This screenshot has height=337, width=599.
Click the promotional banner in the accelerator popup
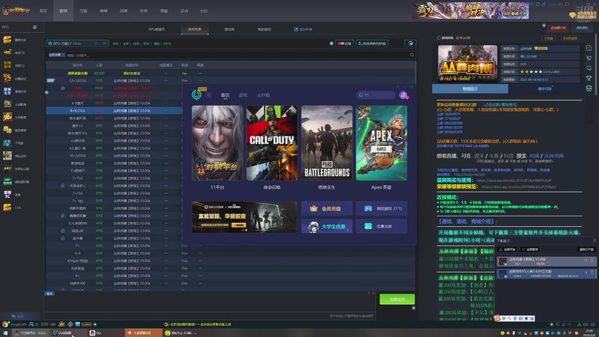[x=244, y=217]
